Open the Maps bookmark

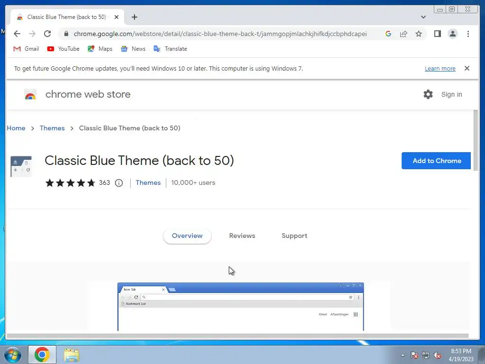[100, 49]
